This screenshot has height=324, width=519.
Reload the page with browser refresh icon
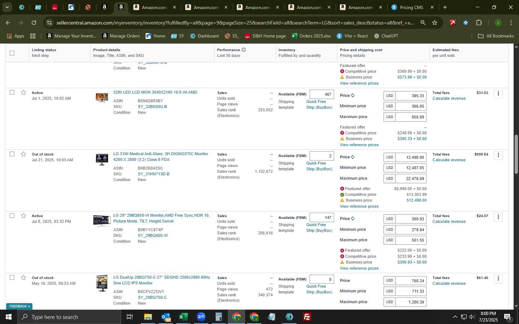click(34, 23)
